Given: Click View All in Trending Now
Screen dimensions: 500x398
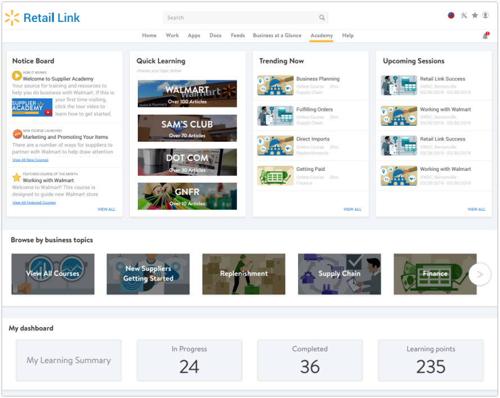Looking at the screenshot, I should pyautogui.click(x=352, y=209).
